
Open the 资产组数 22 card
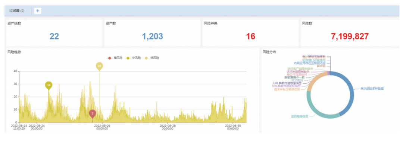54,33
